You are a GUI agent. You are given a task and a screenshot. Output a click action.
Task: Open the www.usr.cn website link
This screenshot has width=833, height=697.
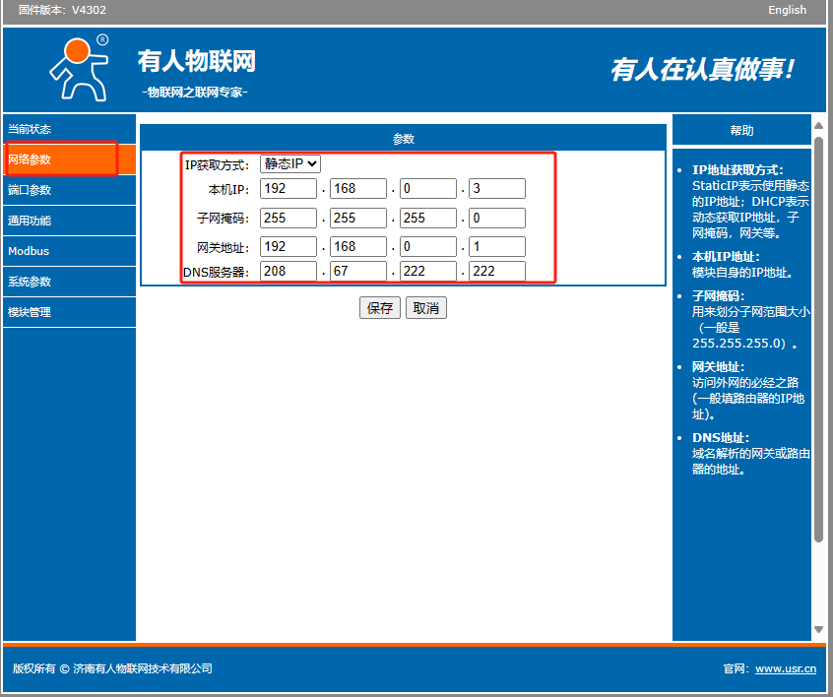[x=785, y=669]
